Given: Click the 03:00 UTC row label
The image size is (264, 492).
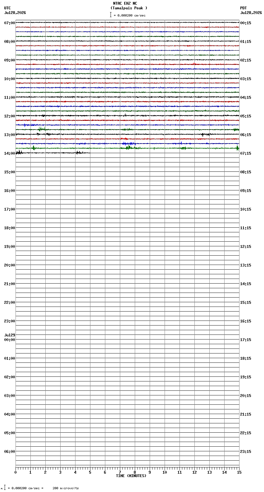Looking at the screenshot, I should 10,396.
